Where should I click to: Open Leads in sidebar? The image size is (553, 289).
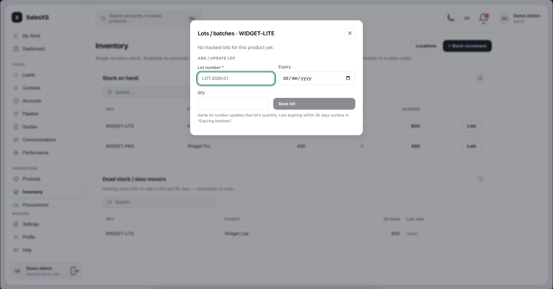pos(28,75)
